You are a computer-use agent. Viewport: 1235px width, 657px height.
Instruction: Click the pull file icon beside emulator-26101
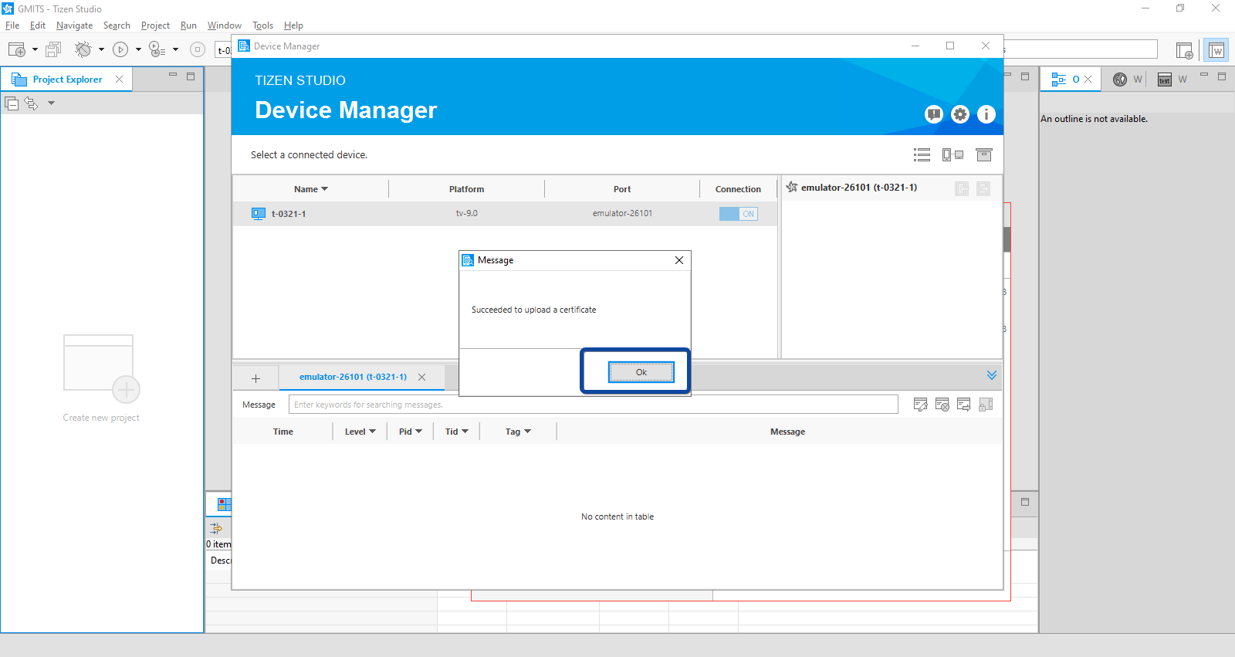pyautogui.click(x=962, y=188)
